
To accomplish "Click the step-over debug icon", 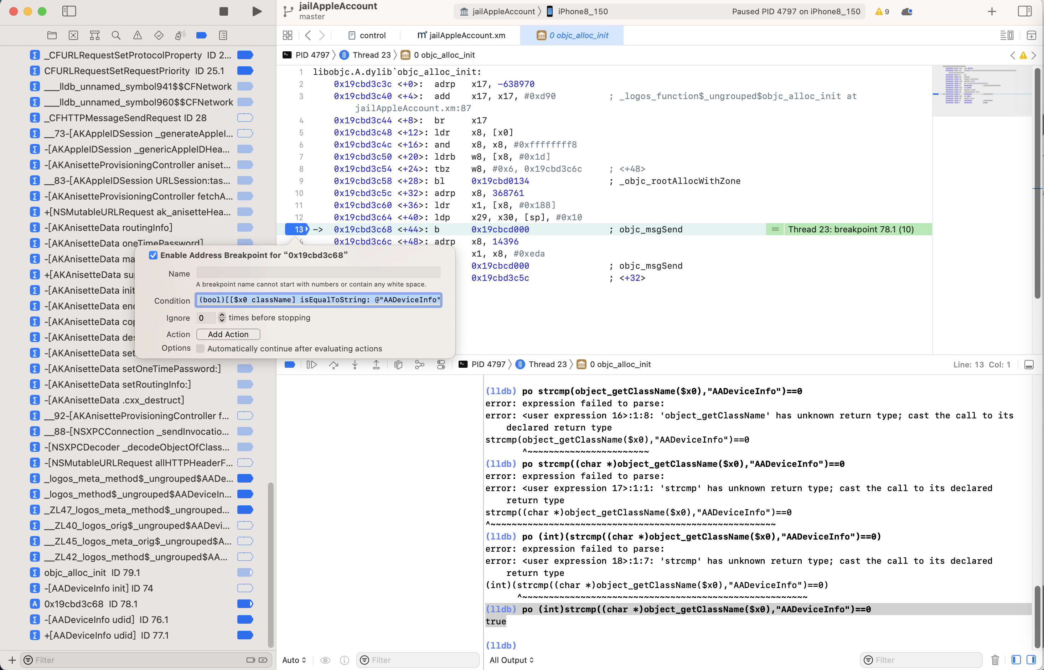I will tap(334, 364).
